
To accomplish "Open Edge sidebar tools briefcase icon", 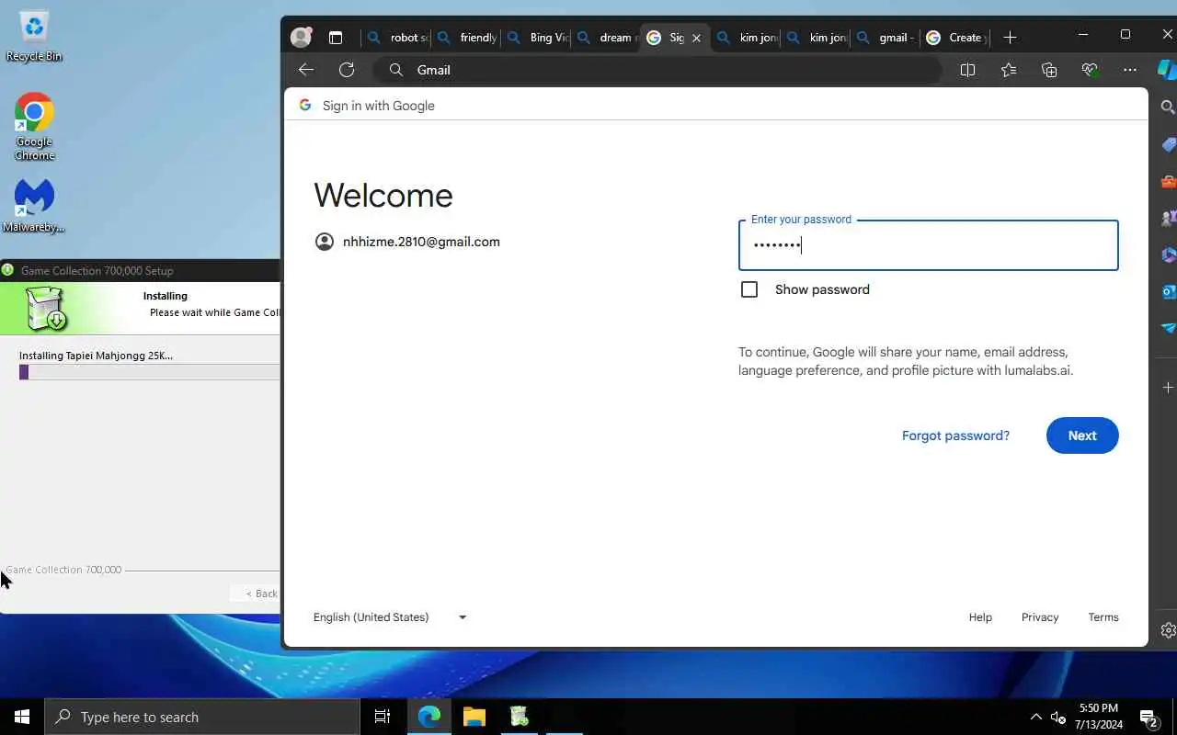I will (x=1168, y=181).
